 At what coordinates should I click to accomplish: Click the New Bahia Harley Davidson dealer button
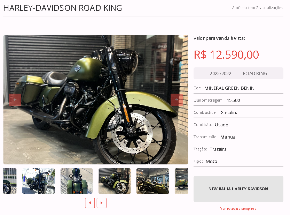(238, 189)
